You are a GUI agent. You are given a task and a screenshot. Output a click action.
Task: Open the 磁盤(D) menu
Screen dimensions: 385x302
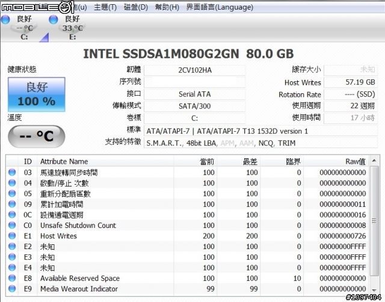[x=136, y=7]
